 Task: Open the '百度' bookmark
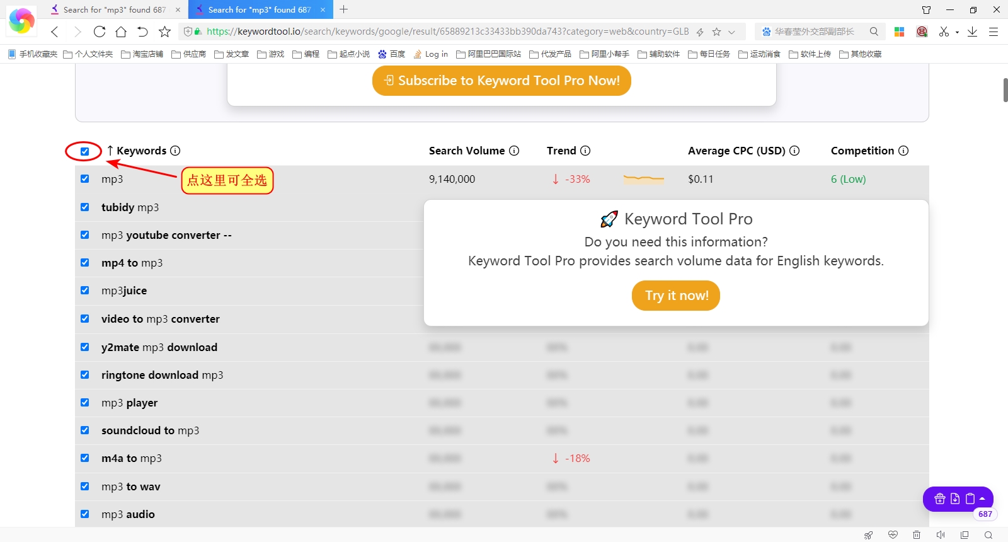[x=391, y=54]
